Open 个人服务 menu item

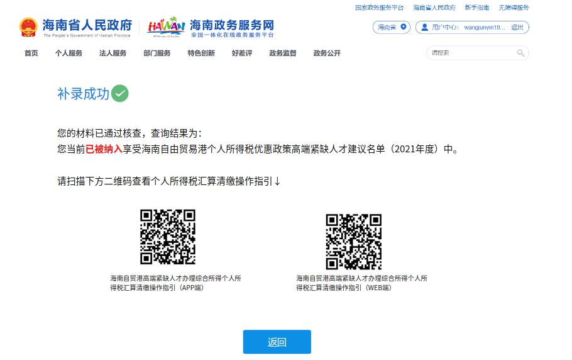[69, 53]
